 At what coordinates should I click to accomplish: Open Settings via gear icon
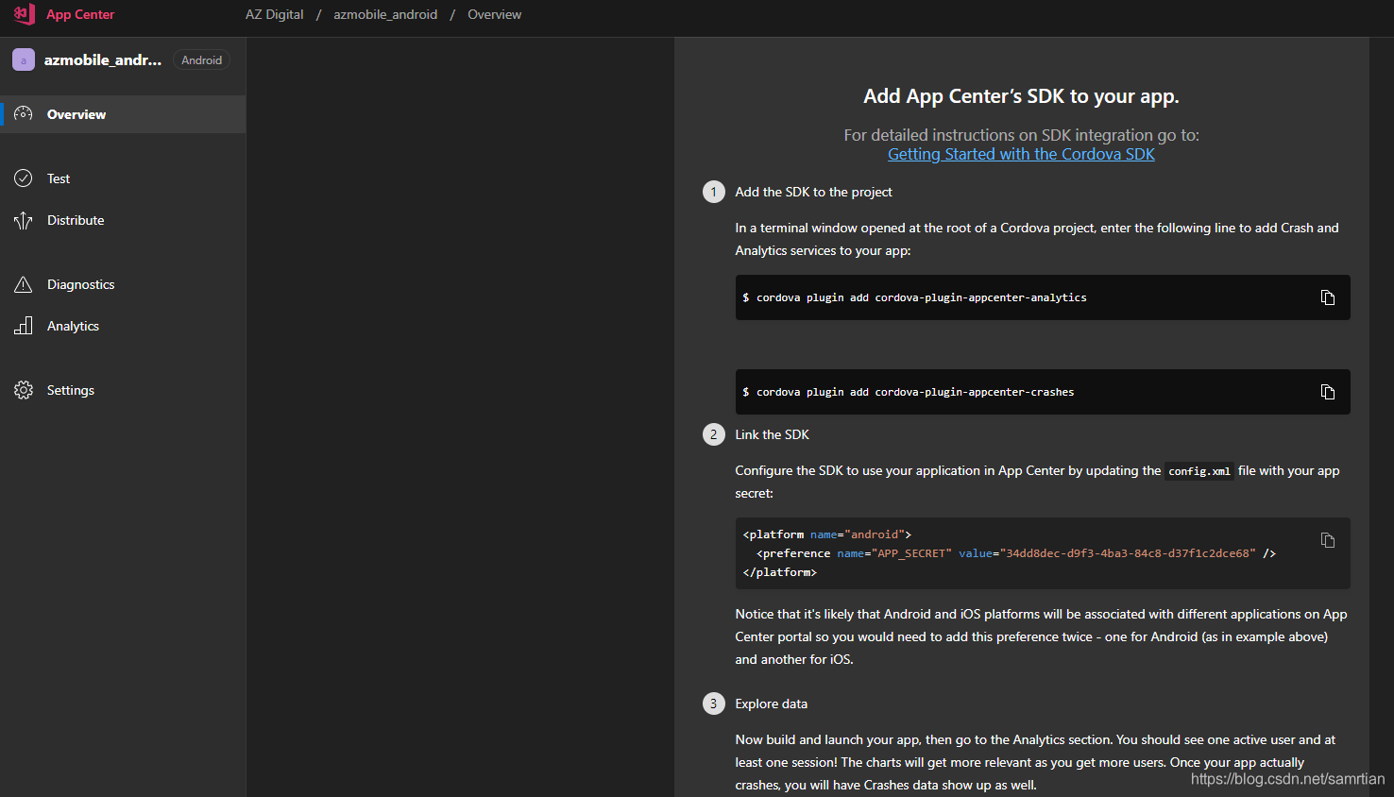(x=23, y=389)
